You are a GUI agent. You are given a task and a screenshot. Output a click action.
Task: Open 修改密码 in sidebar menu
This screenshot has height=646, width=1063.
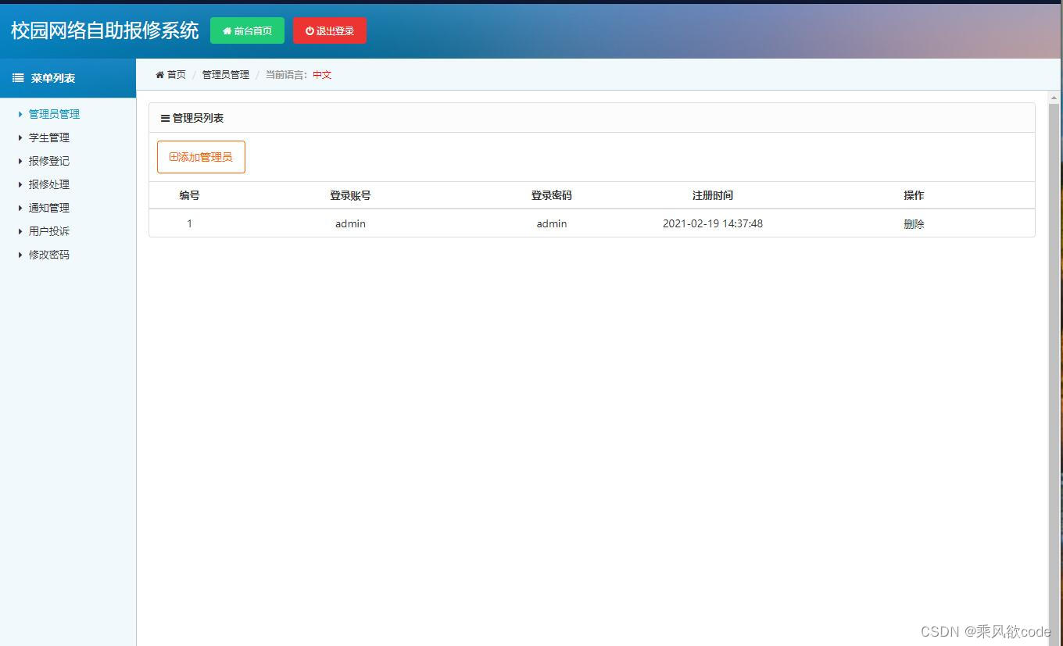[x=49, y=255]
